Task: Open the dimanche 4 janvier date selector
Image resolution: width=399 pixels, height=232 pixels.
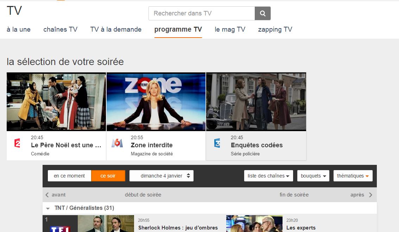Action: (161, 176)
